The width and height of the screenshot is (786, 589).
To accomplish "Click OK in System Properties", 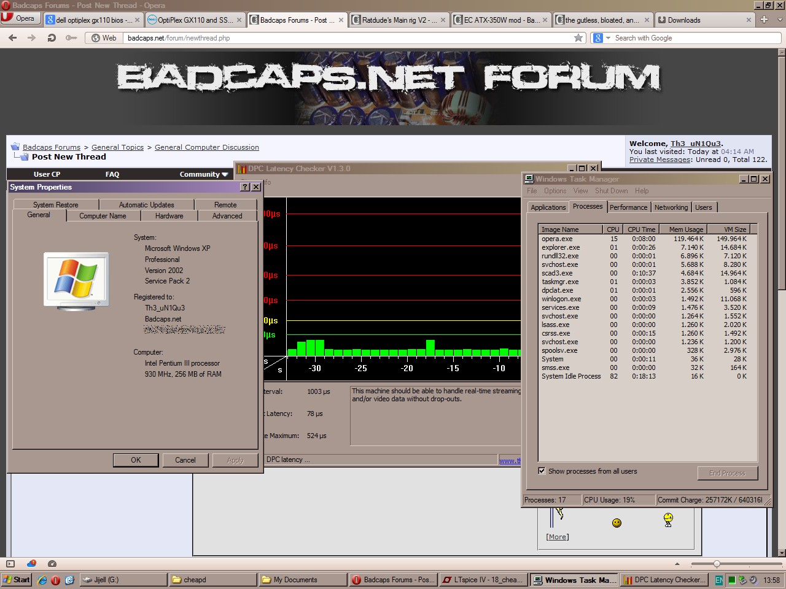I will (x=136, y=460).
